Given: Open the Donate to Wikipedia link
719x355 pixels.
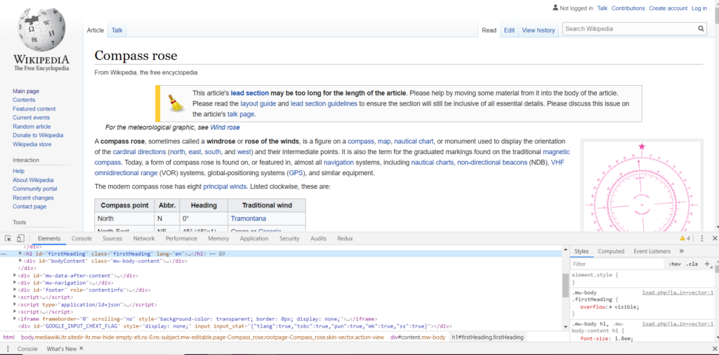Looking at the screenshot, I should tap(38, 135).
